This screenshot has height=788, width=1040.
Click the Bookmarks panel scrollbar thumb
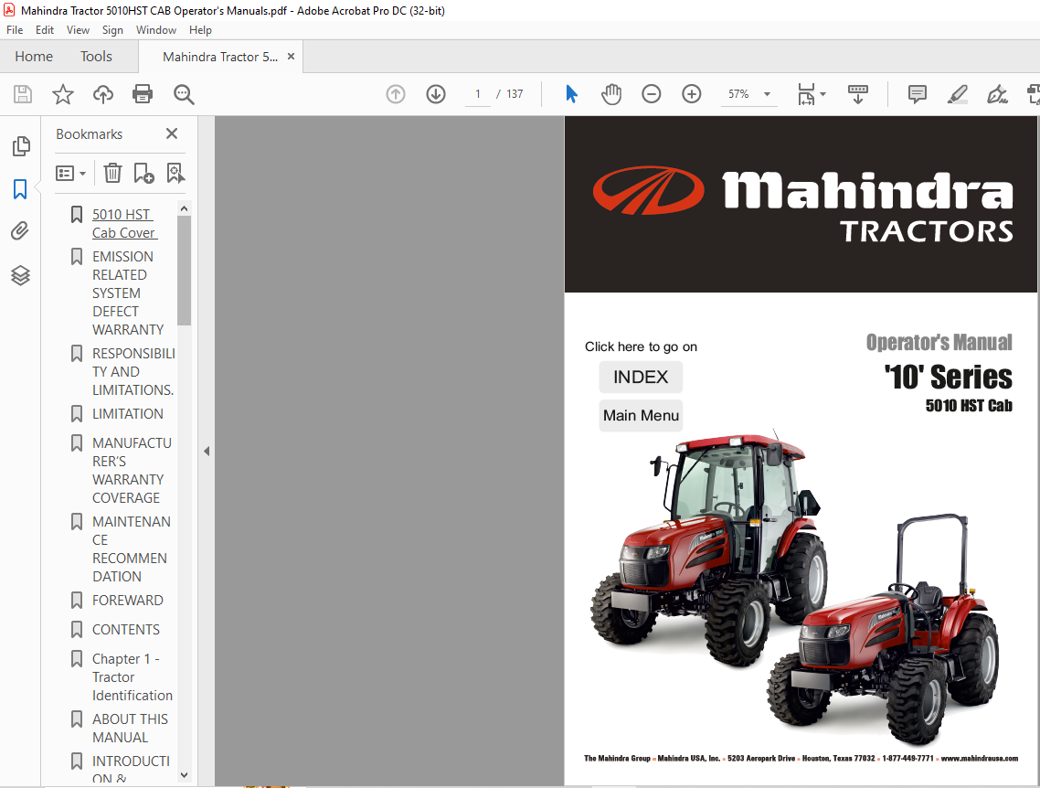click(x=185, y=271)
